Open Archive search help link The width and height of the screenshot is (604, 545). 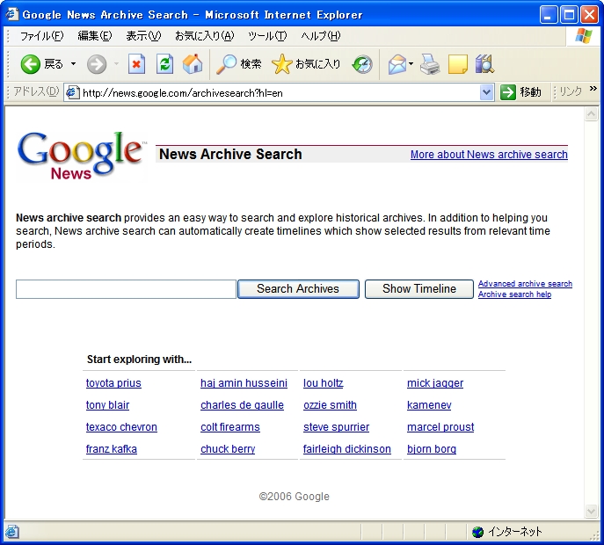pyautogui.click(x=514, y=294)
